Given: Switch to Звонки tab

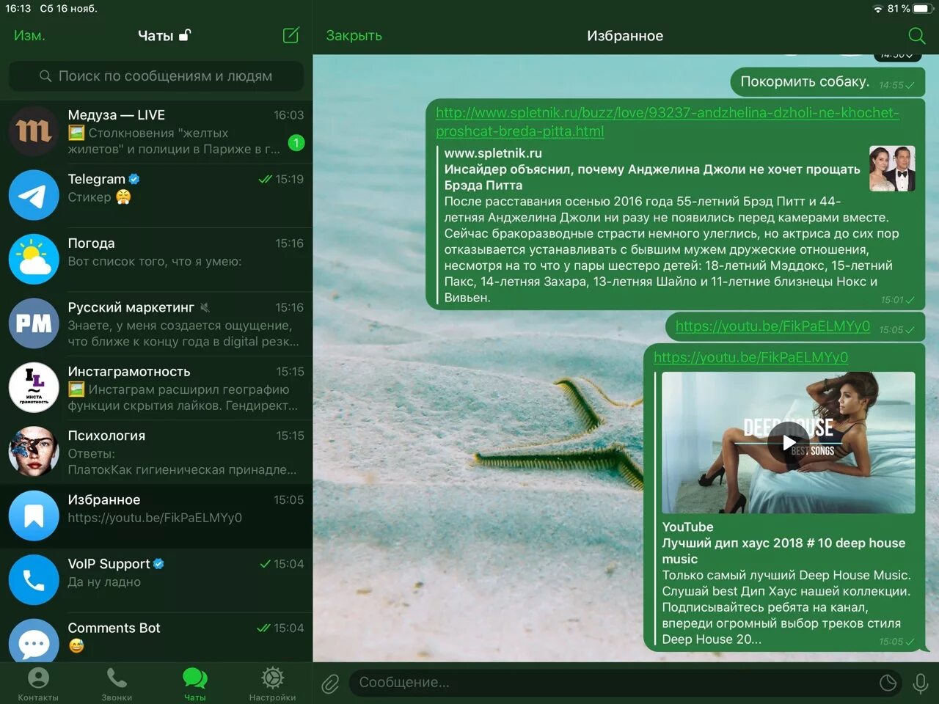Looking at the screenshot, I should coord(117,683).
